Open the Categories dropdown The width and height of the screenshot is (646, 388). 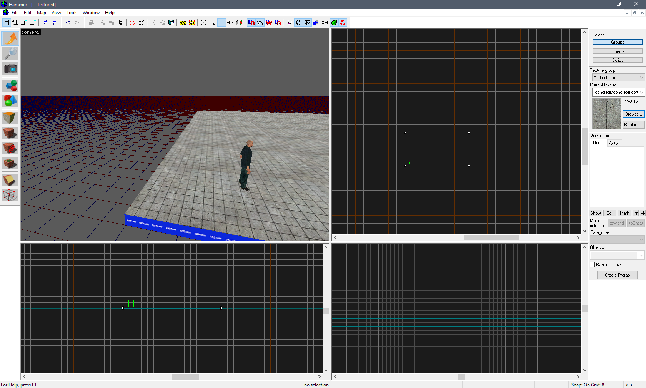617,239
